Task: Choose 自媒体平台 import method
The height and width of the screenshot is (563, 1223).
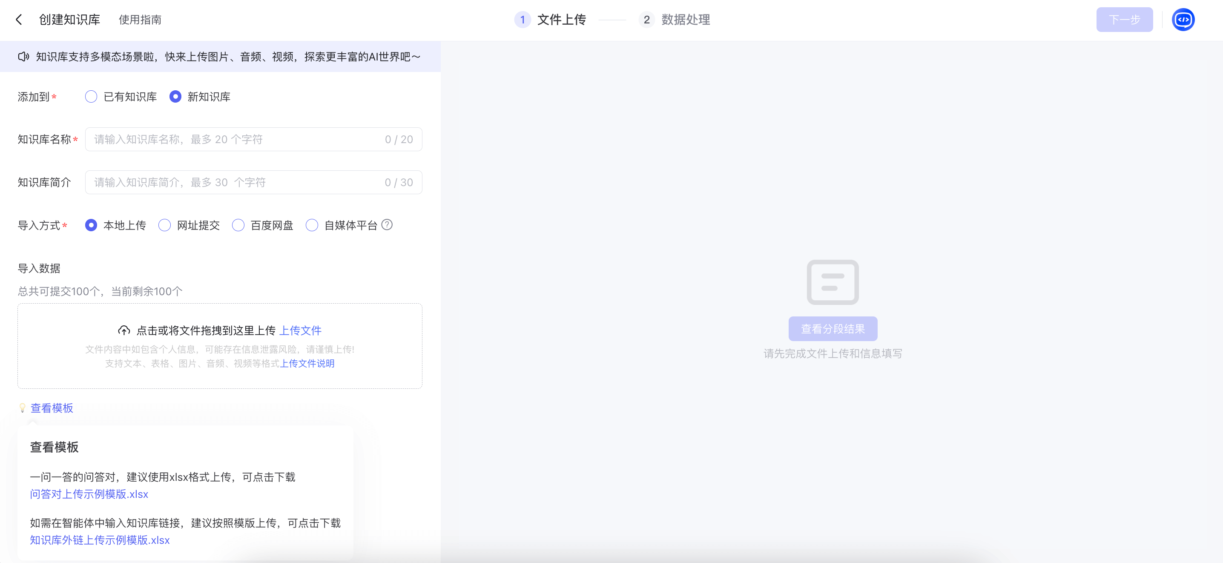Action: pyautogui.click(x=312, y=225)
